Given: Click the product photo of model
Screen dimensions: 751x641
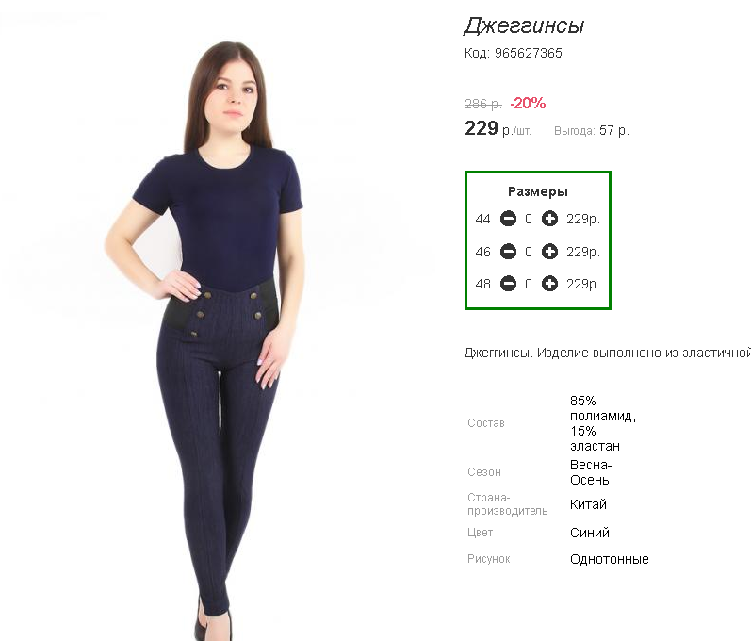Looking at the screenshot, I should tap(218, 336).
